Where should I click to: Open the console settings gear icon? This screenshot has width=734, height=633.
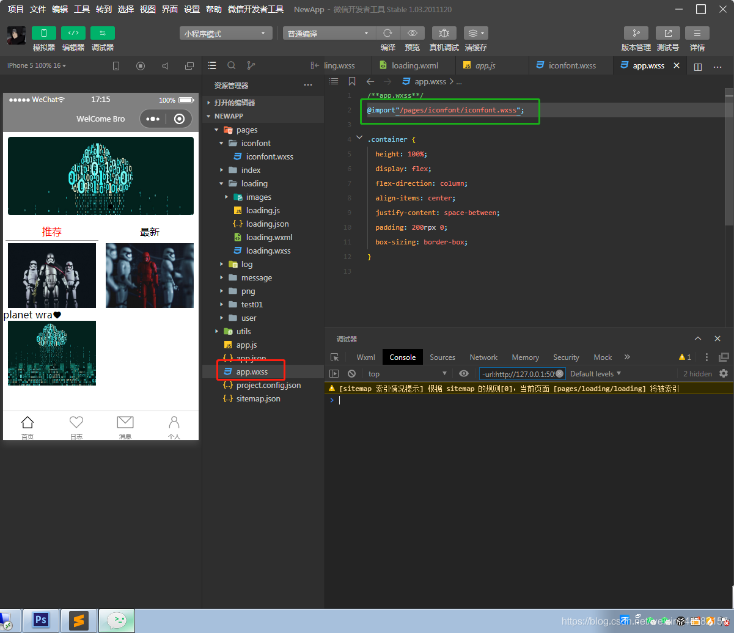(x=724, y=373)
